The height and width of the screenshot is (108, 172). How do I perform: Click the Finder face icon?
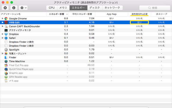[6, 58]
